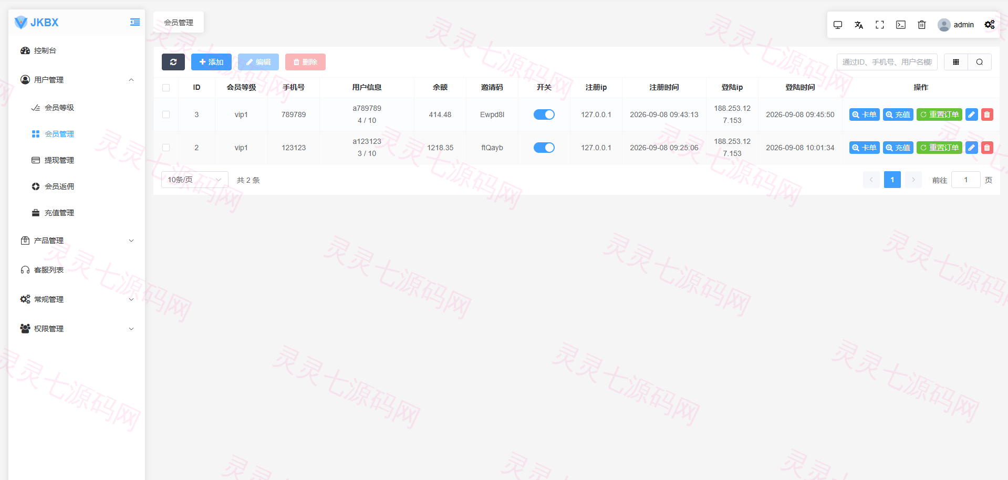Check the checkbox for row ID 3
The image size is (1008, 480).
pyautogui.click(x=166, y=114)
